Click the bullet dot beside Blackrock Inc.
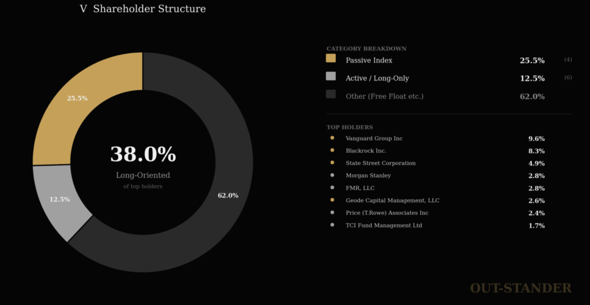 click(332, 150)
